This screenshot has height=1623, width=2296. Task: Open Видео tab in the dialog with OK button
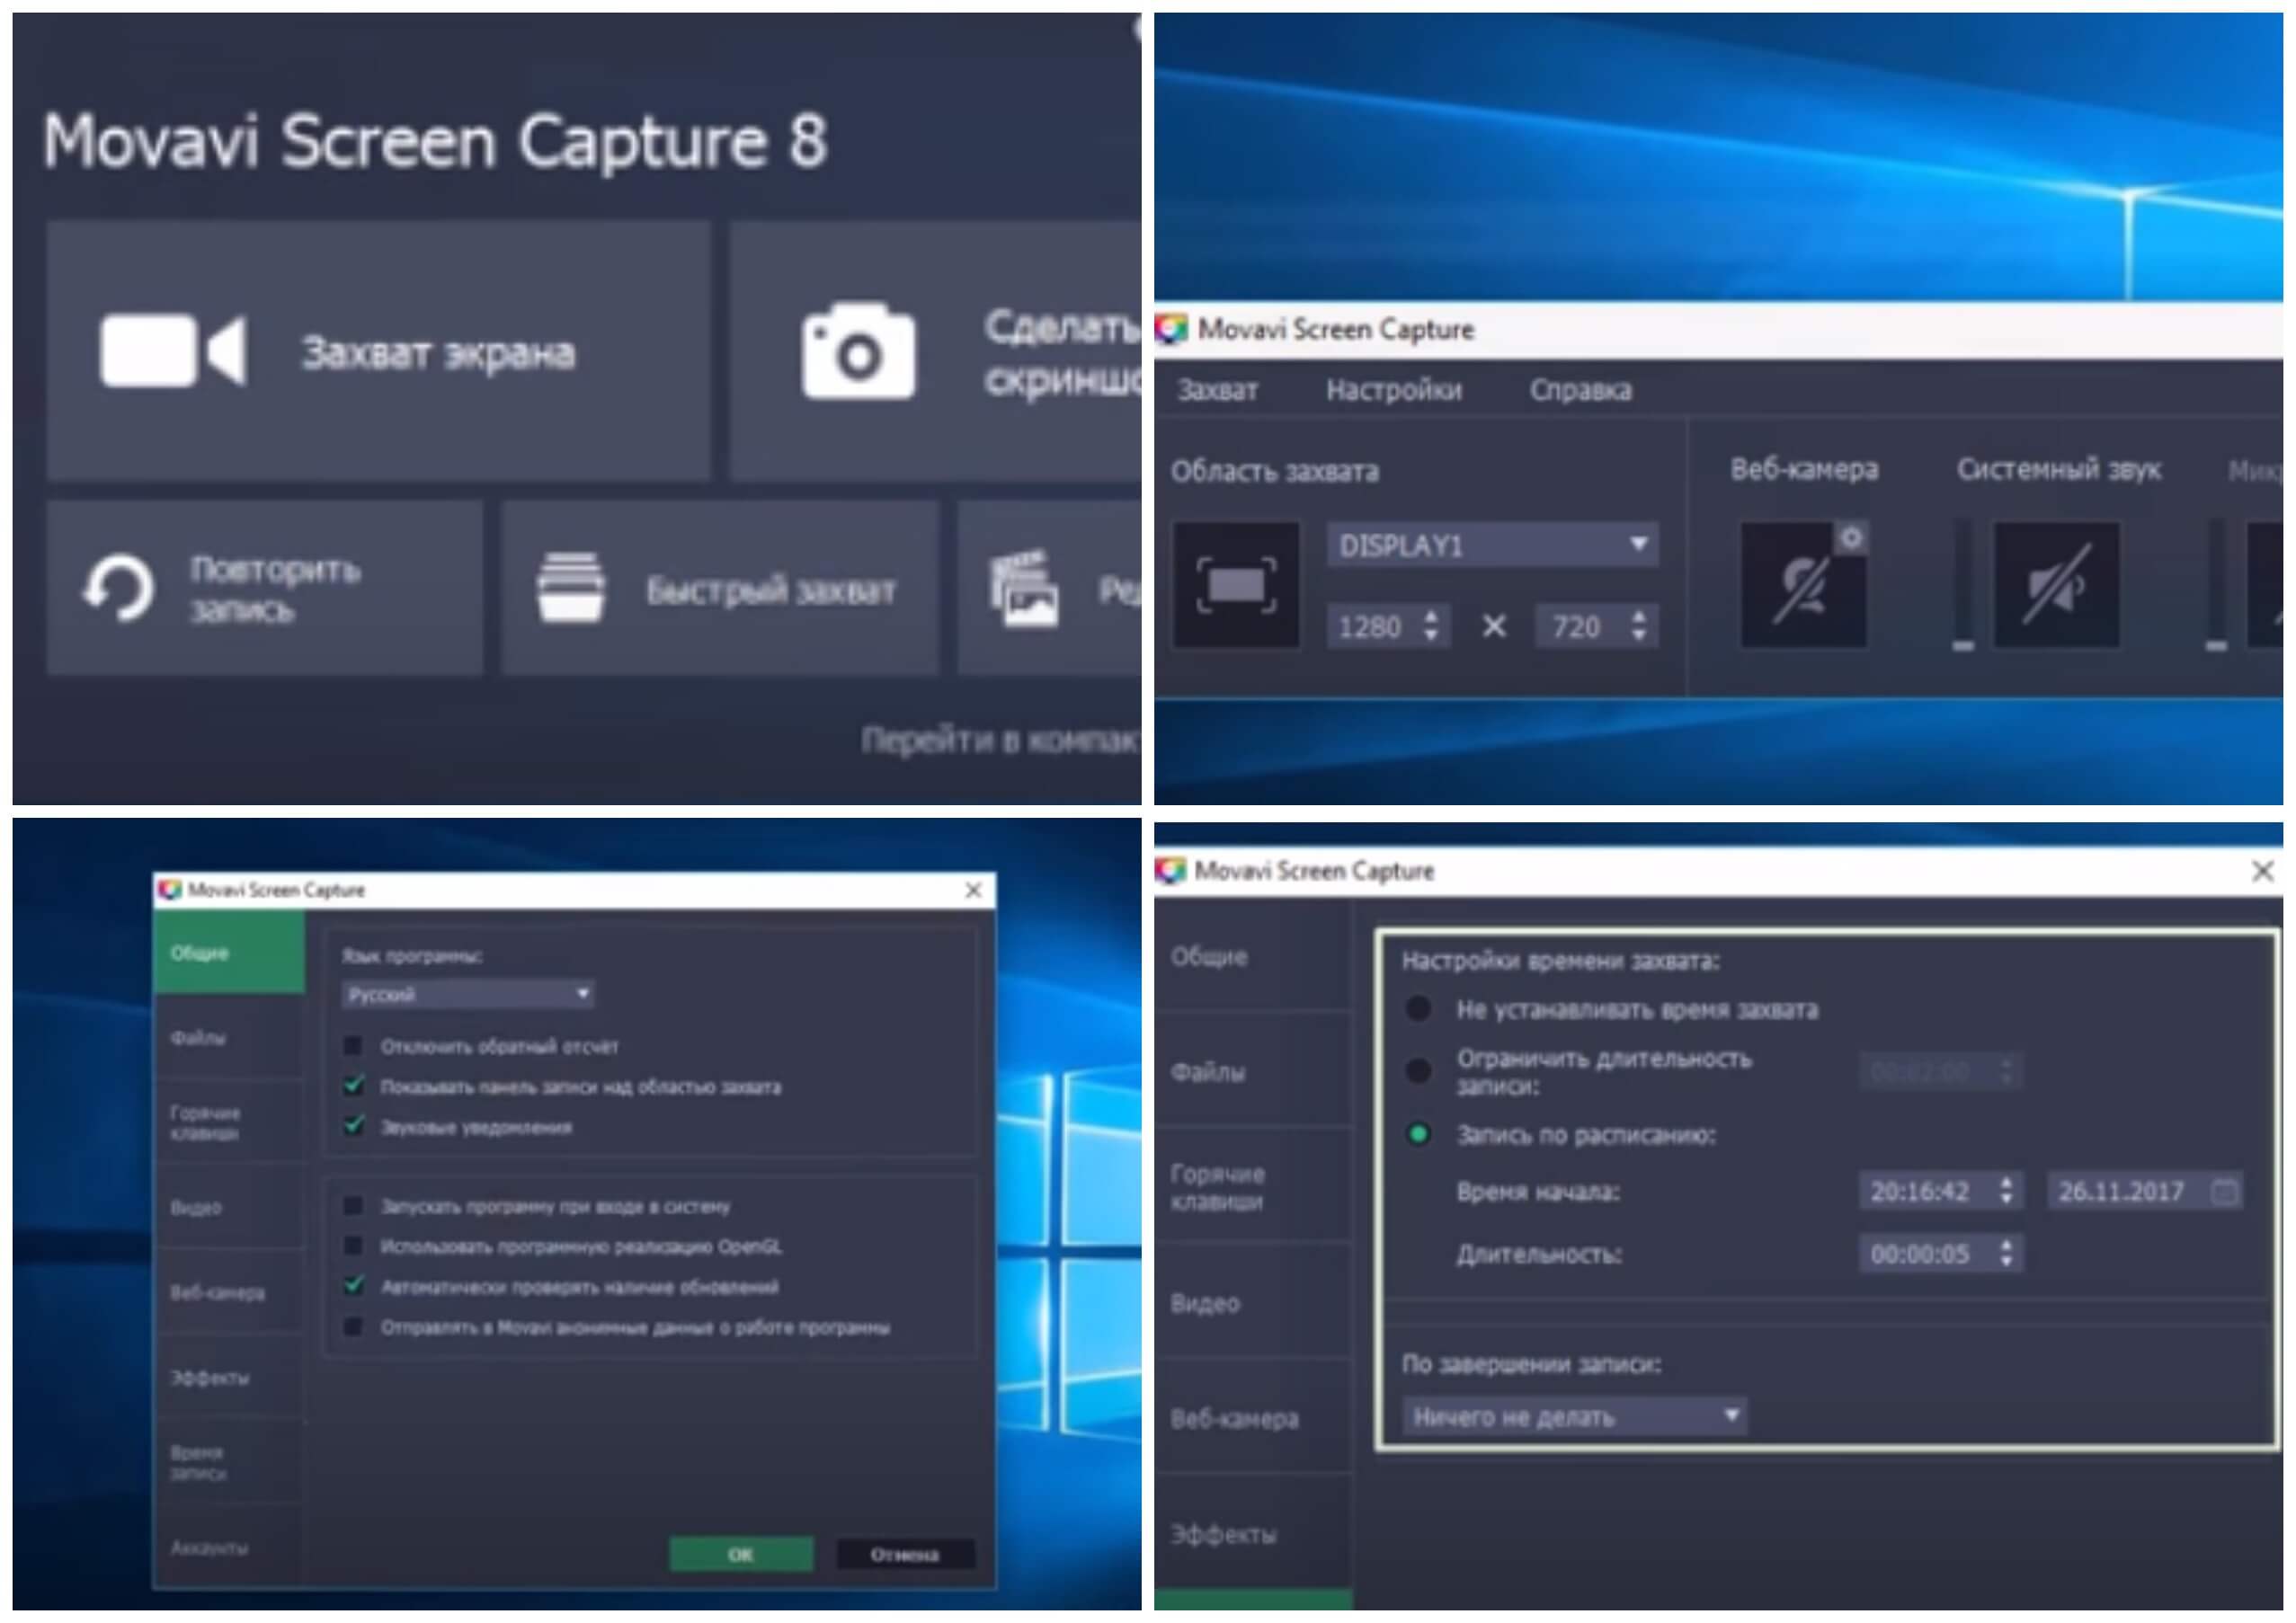pos(229,1207)
